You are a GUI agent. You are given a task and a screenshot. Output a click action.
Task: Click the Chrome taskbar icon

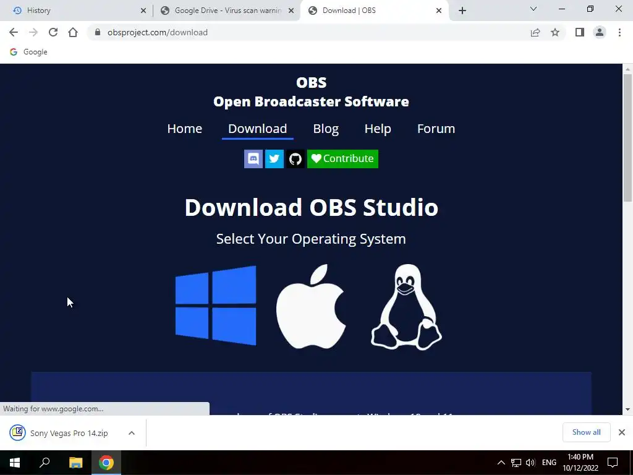point(106,463)
